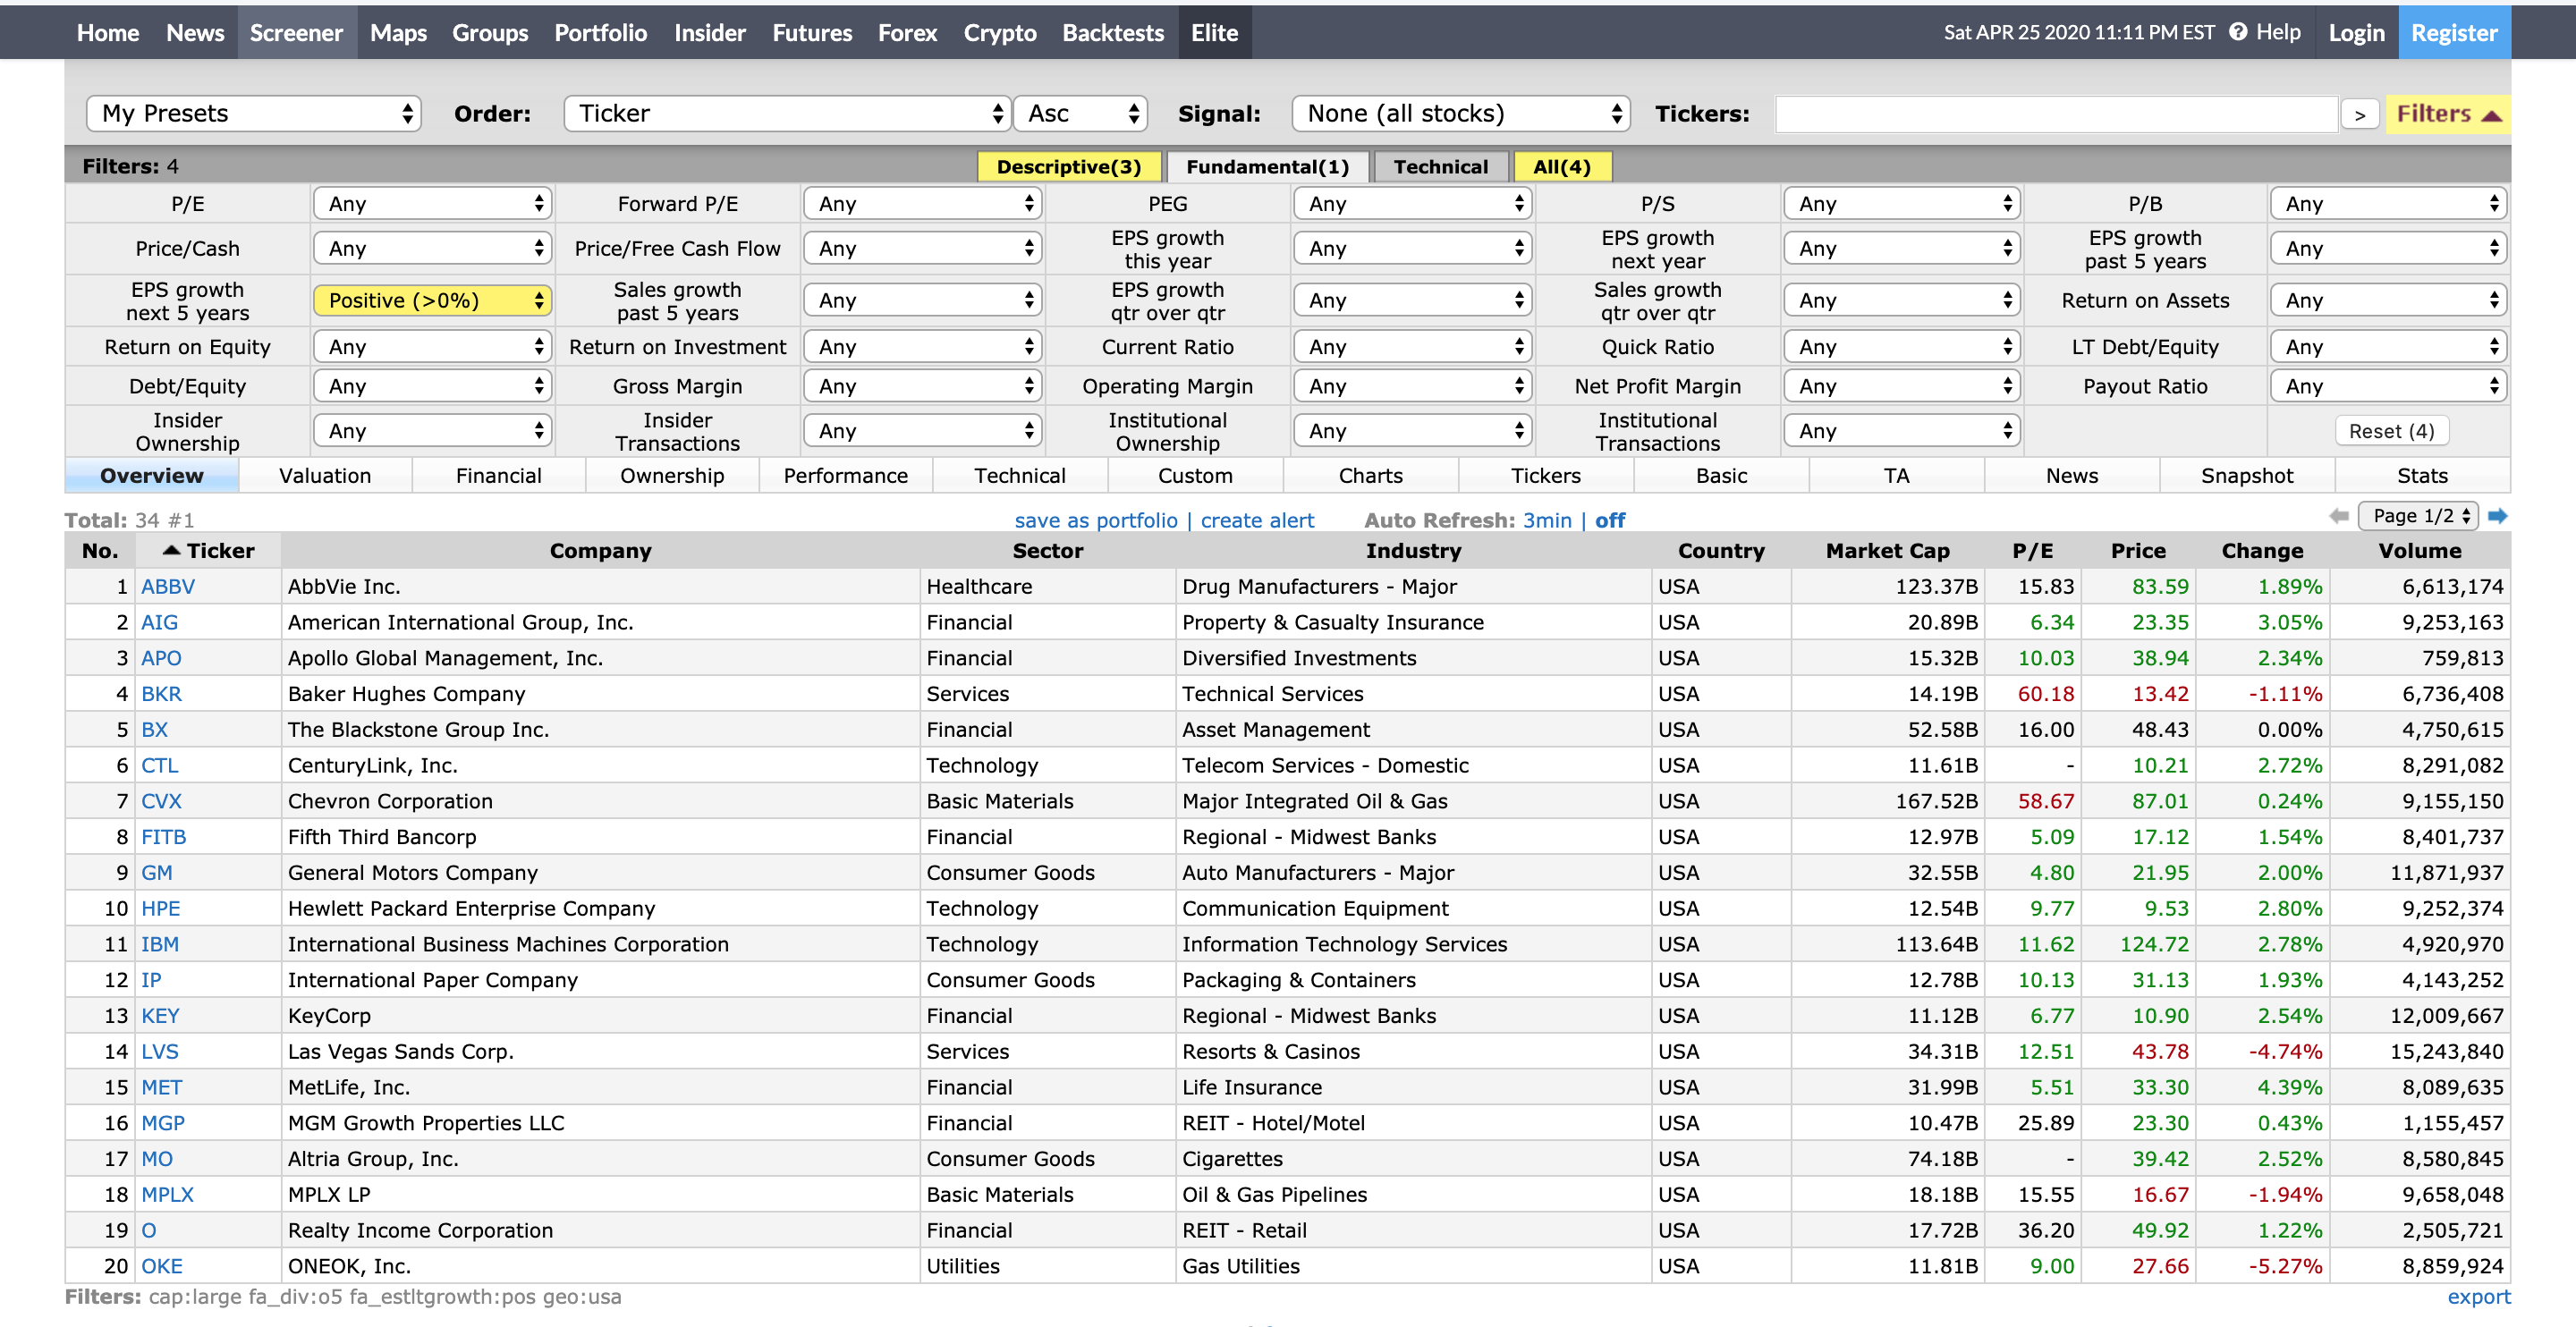
Task: Click the 'KeyCorp' company name
Action: point(329,1016)
